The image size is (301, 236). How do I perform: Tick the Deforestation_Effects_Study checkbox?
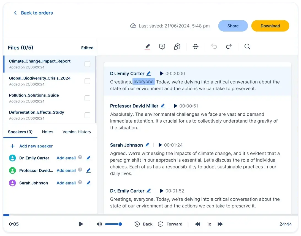pos(87,115)
